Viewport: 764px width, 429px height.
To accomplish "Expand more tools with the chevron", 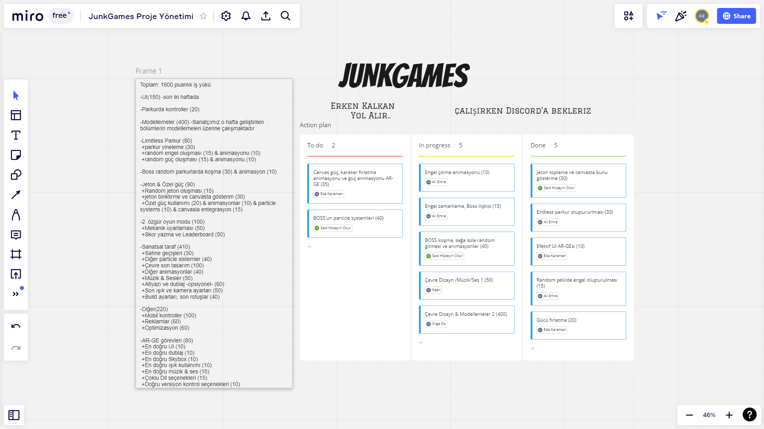I will pos(16,294).
